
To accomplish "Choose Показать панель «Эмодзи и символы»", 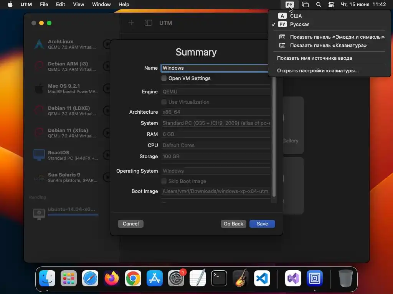I will pos(329,37).
